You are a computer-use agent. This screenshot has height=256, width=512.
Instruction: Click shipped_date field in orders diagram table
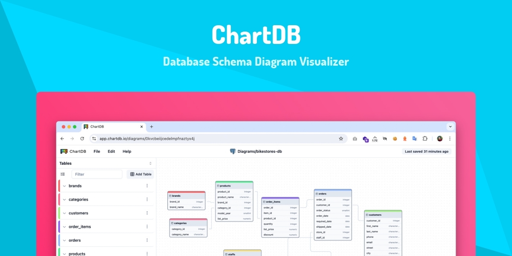333,227
